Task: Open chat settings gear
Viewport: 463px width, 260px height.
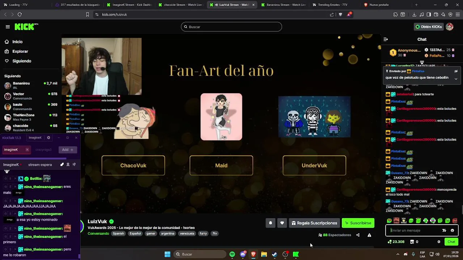Action: (x=439, y=242)
